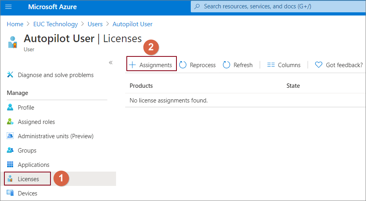366x201 pixels.
Task: Click the Diagnose and solve problems wrench icon
Action: pyautogui.click(x=10, y=75)
